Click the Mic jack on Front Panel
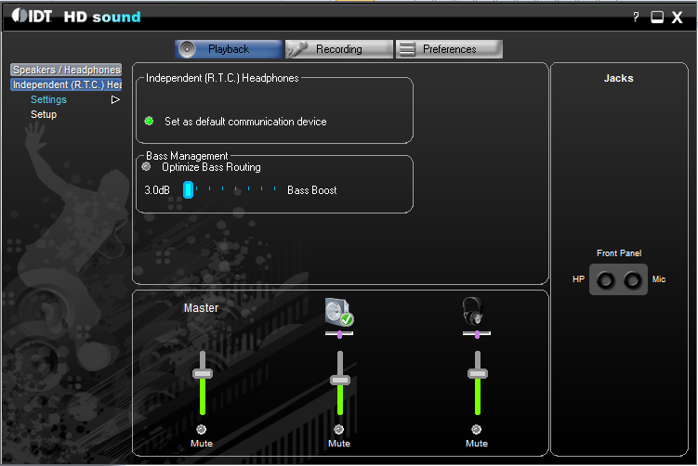698x466 pixels. (633, 279)
